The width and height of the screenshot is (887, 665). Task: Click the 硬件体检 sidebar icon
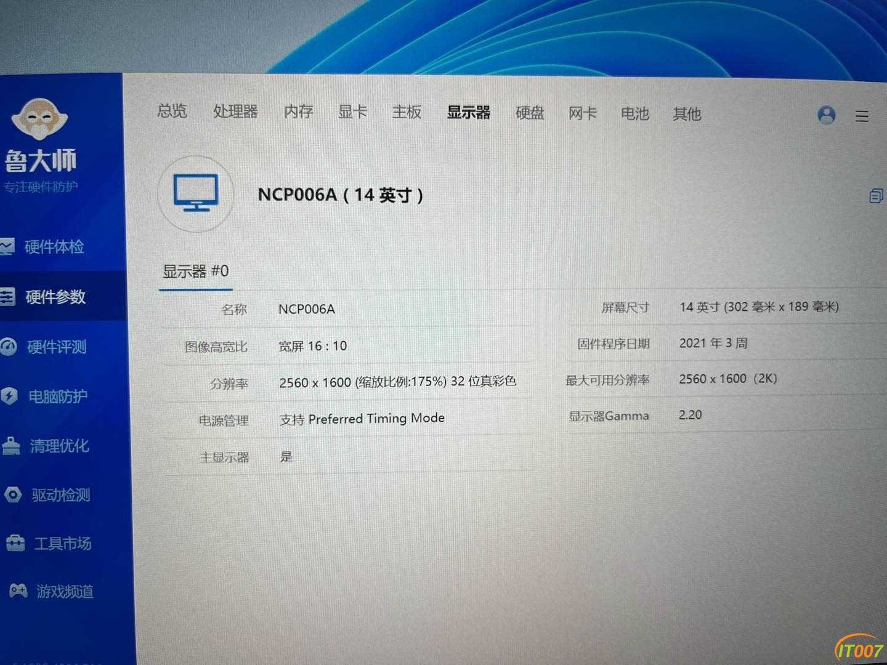coord(7,247)
